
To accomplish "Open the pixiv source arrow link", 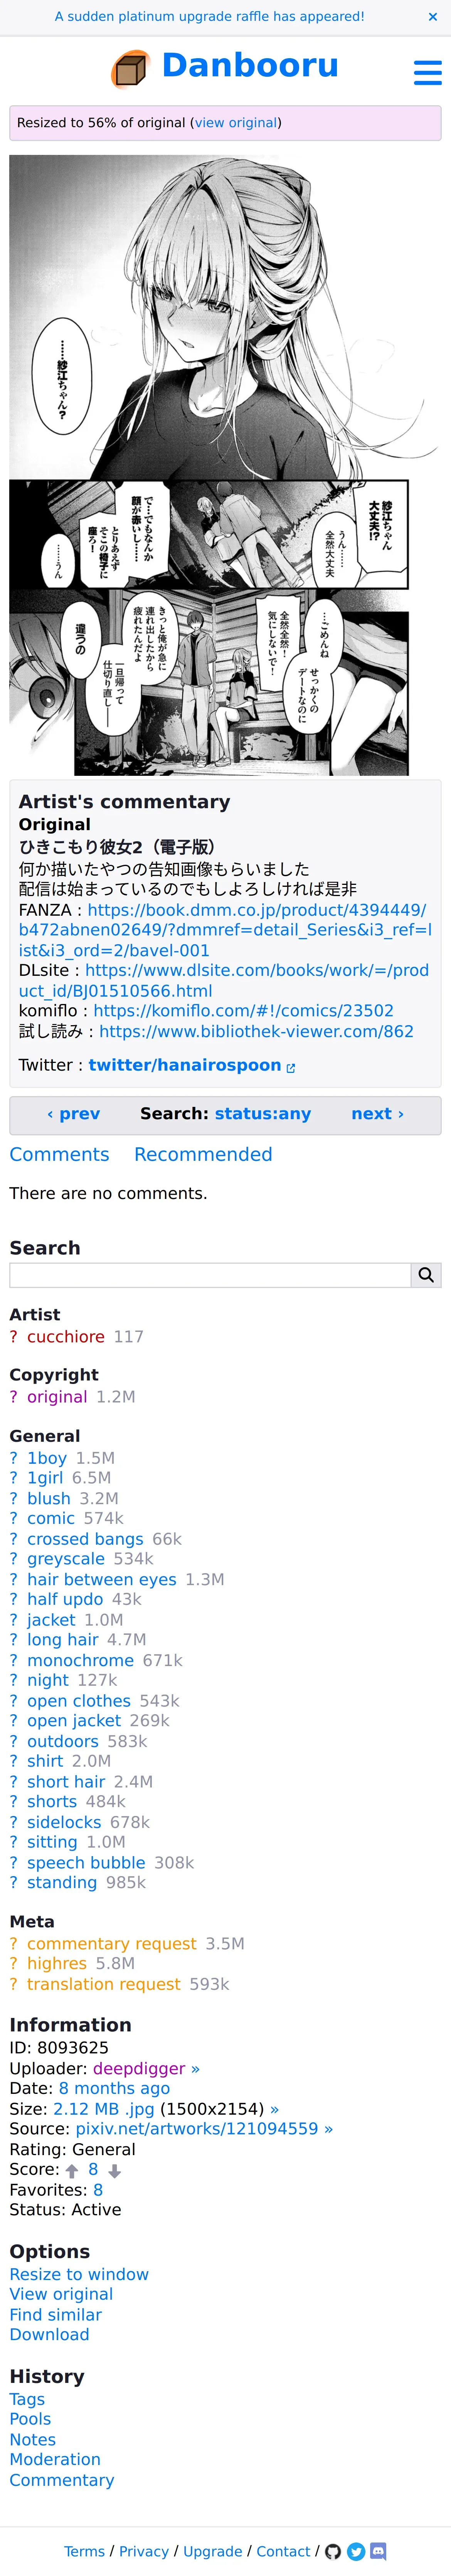I will coord(328,2129).
